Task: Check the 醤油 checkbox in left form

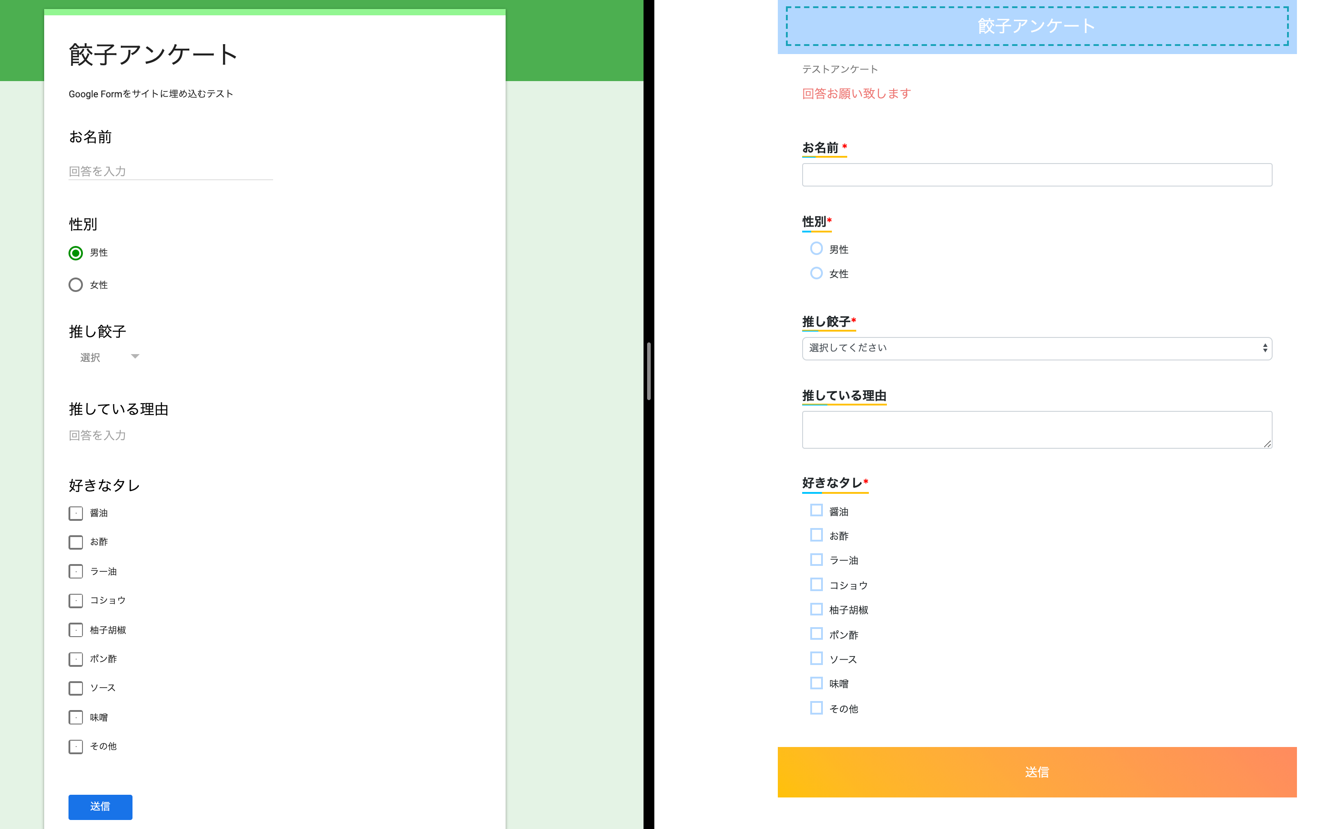Action: tap(76, 513)
